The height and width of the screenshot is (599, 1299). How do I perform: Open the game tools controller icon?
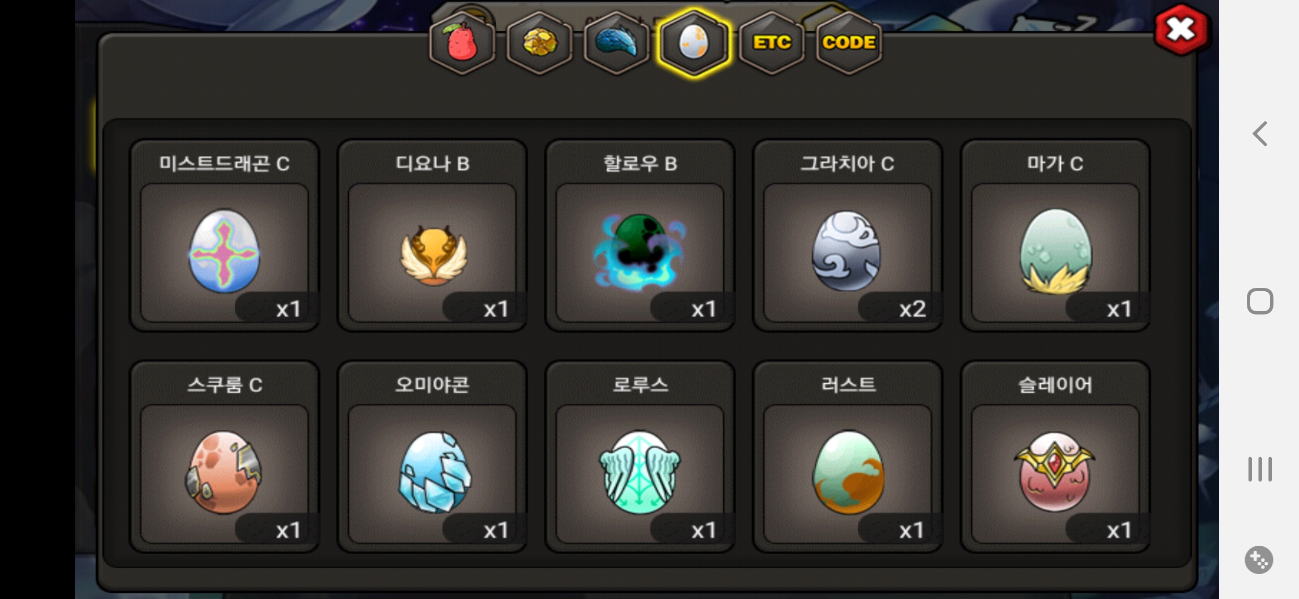[x=1258, y=560]
